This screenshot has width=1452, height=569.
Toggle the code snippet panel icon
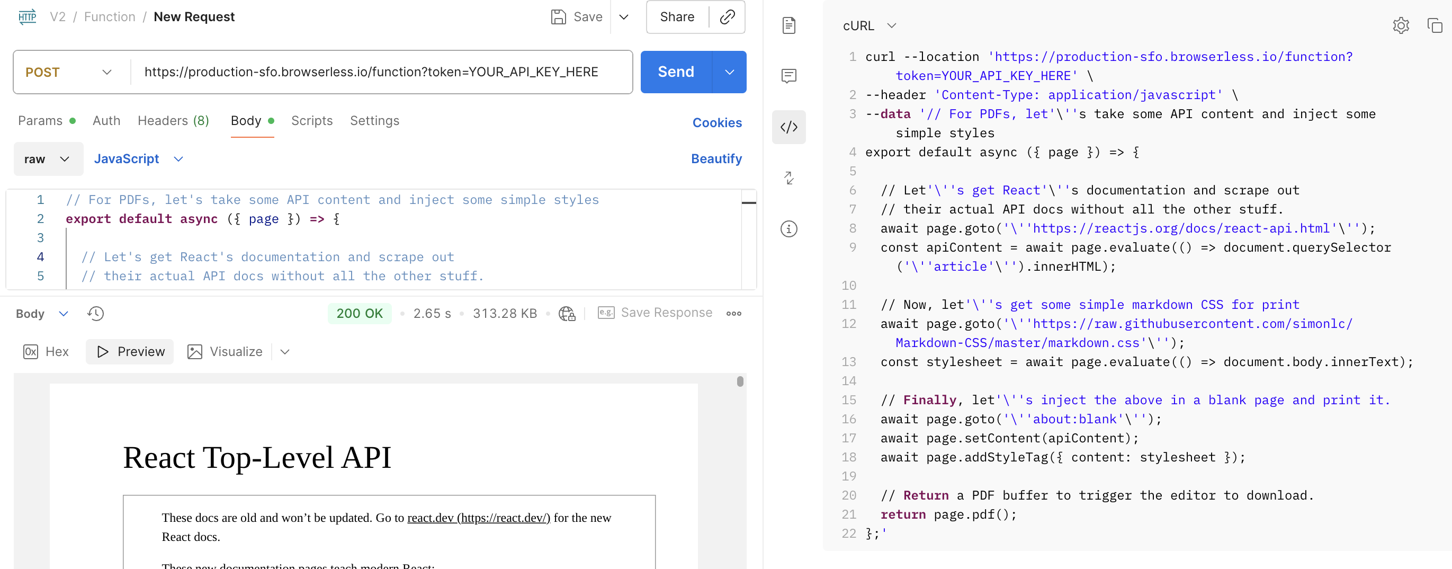[788, 127]
